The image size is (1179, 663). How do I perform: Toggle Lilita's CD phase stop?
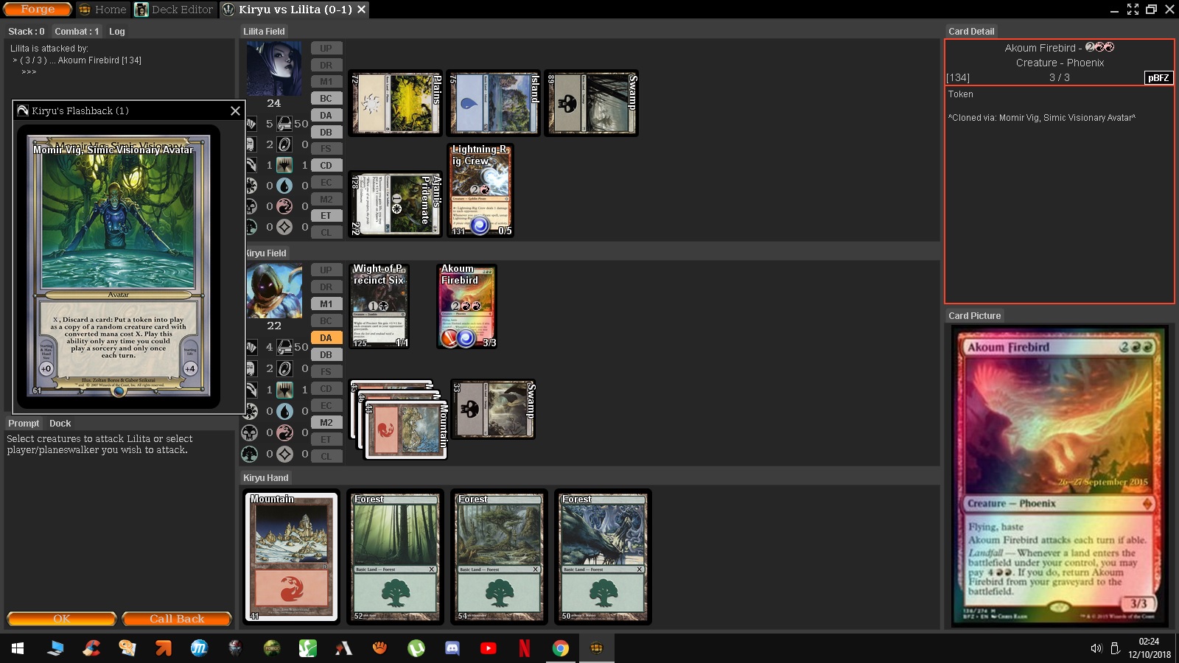[326, 166]
